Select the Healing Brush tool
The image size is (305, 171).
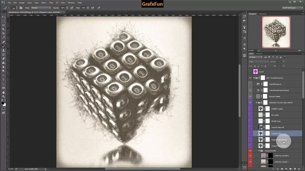pyautogui.click(x=3, y=42)
